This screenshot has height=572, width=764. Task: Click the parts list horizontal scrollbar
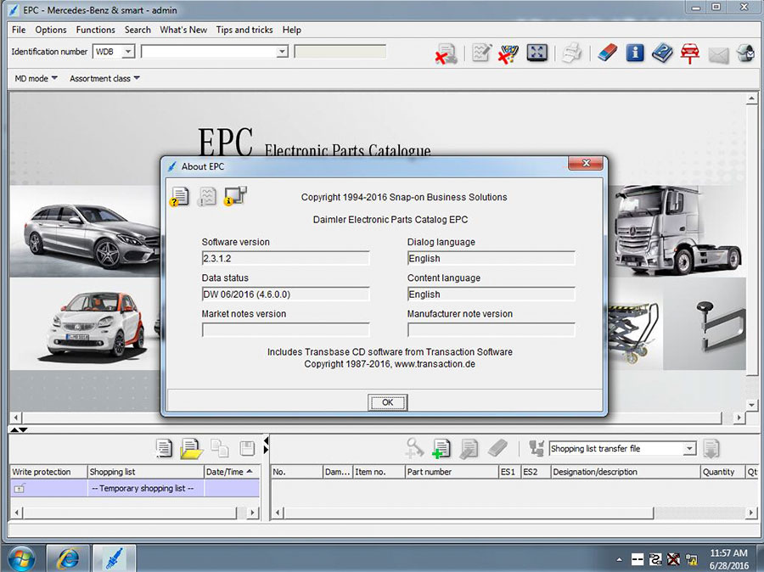[x=469, y=513]
